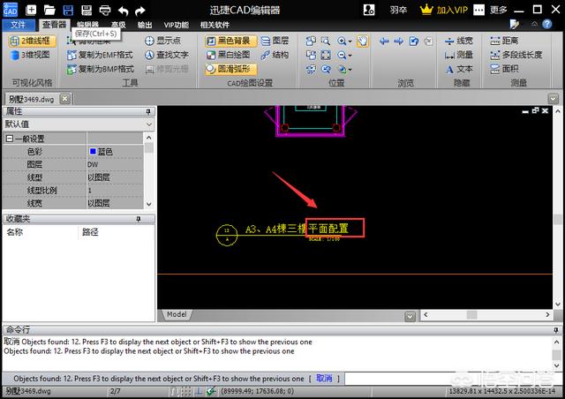The width and height of the screenshot is (565, 399).
Task: Select the 面积 area tool
Action: (504, 69)
